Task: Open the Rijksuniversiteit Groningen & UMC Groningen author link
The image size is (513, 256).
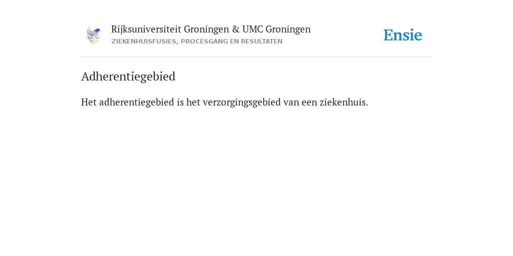Action: pyautogui.click(x=211, y=29)
